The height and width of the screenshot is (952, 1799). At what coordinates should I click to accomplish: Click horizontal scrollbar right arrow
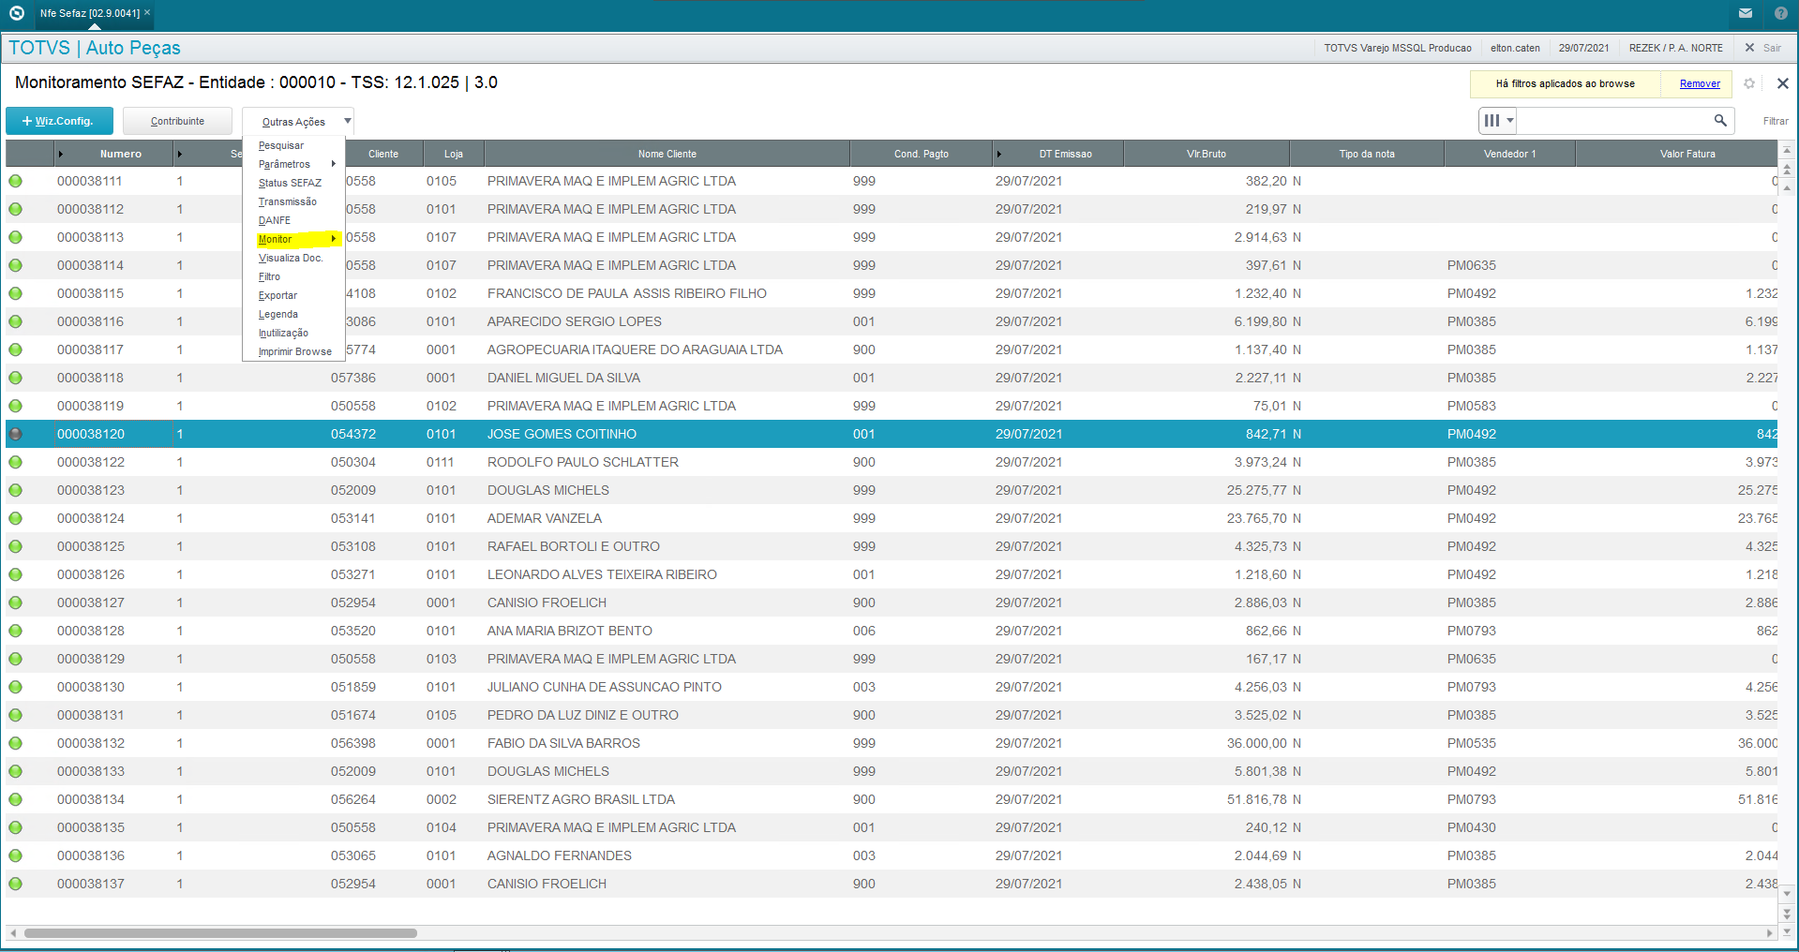pyautogui.click(x=1769, y=933)
